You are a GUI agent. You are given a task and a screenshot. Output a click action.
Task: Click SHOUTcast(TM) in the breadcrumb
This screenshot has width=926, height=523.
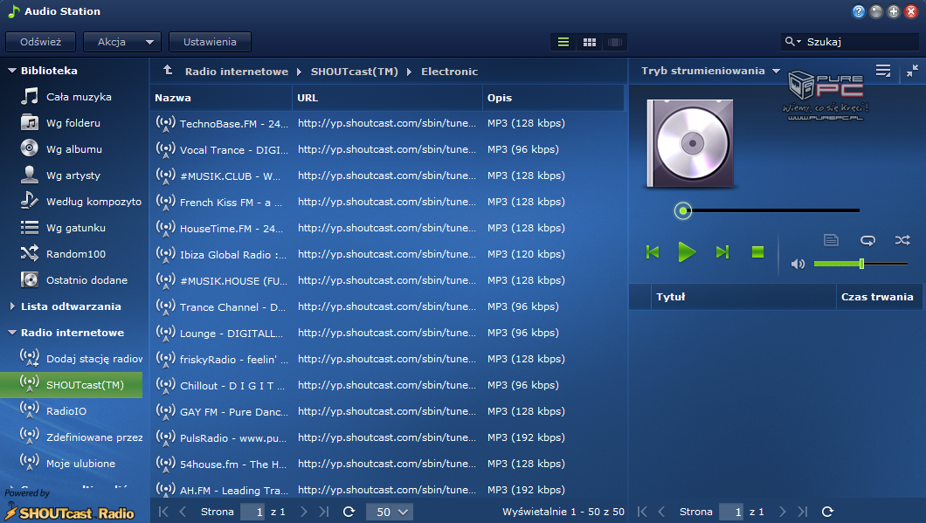[x=355, y=72]
